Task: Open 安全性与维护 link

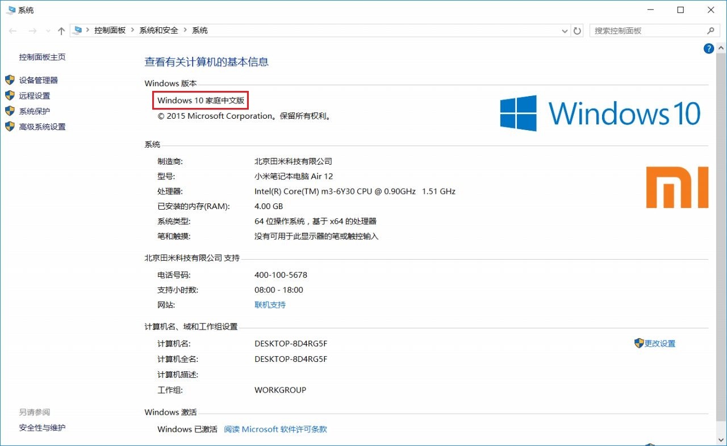Action: 42,428
